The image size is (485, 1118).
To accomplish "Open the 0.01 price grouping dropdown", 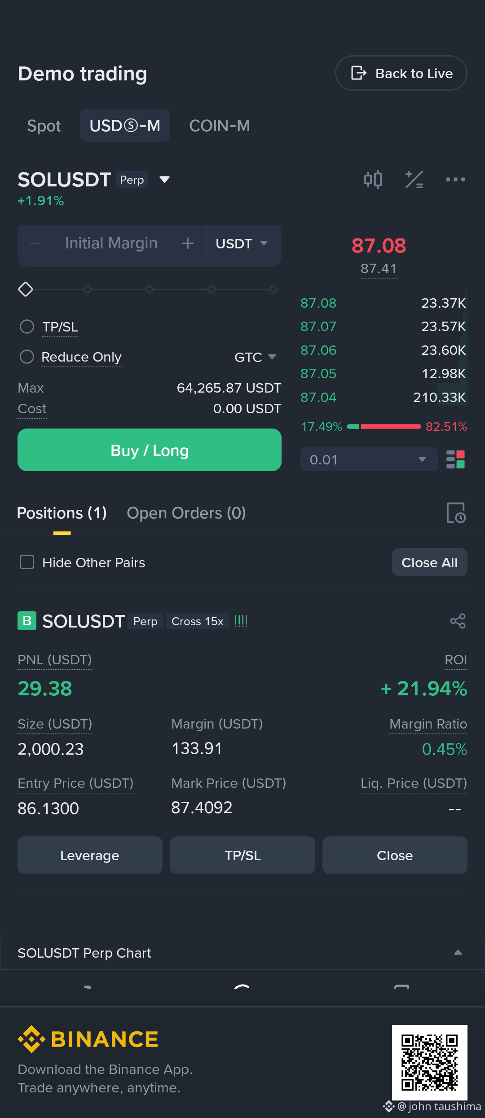I will coord(369,460).
